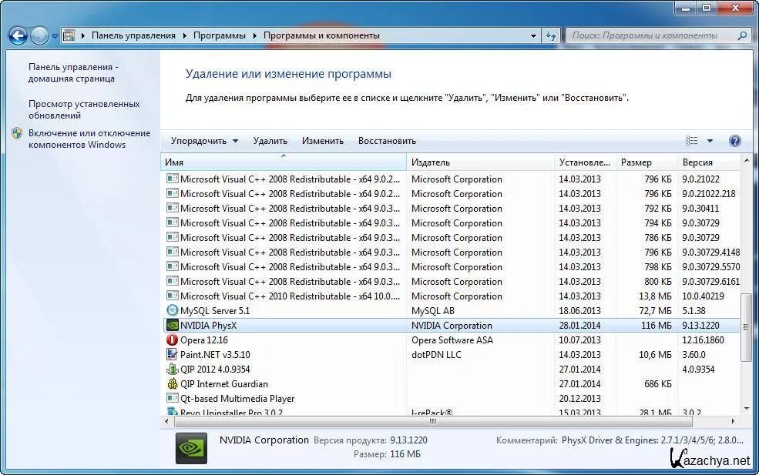This screenshot has height=475, width=759.
Task: Click the Qt-based Multimedia Player icon
Action: (172, 398)
